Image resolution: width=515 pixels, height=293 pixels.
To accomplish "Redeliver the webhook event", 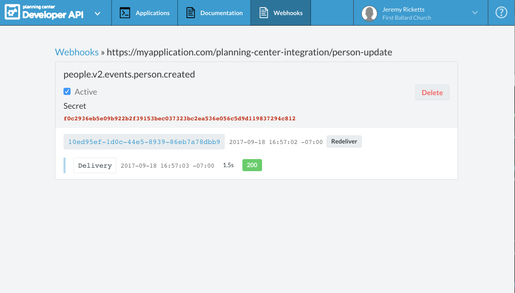I will point(344,141).
